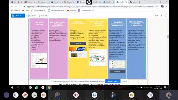Viewport: 178px width, 100px height.
Task: Open a new browser tab
Action: click(144, 2)
